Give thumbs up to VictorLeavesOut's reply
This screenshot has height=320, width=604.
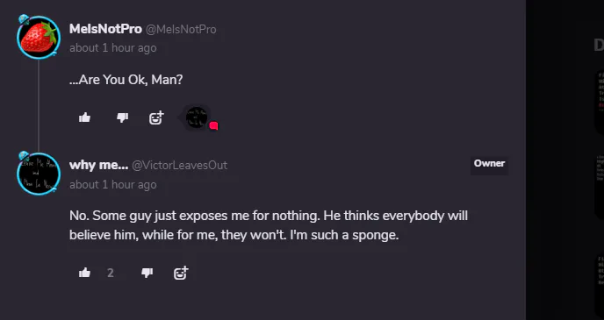tap(84, 273)
